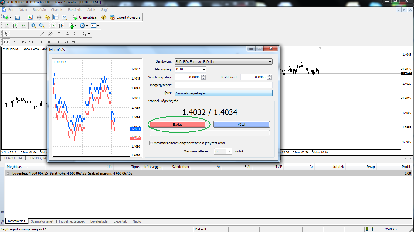Image resolution: width=414 pixels, height=232 pixels.
Task: Open the EURCHF,H4 chart tab
Action: [x=13, y=158]
